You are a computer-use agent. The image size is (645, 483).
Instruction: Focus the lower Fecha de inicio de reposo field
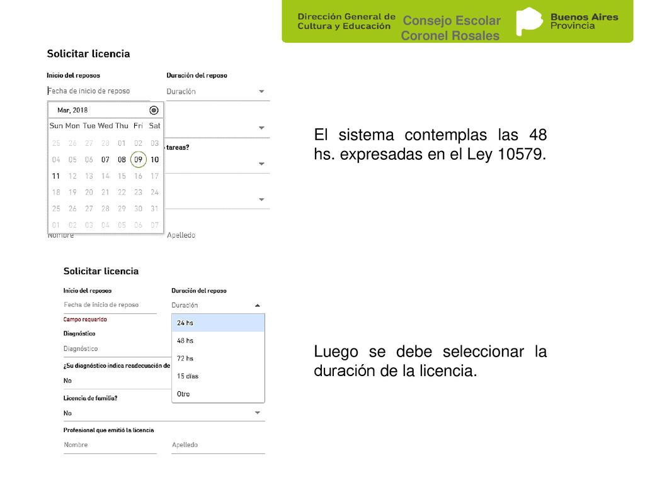pos(110,305)
